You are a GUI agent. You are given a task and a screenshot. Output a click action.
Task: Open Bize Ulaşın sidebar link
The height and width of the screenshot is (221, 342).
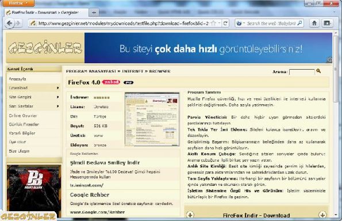[x=19, y=151]
